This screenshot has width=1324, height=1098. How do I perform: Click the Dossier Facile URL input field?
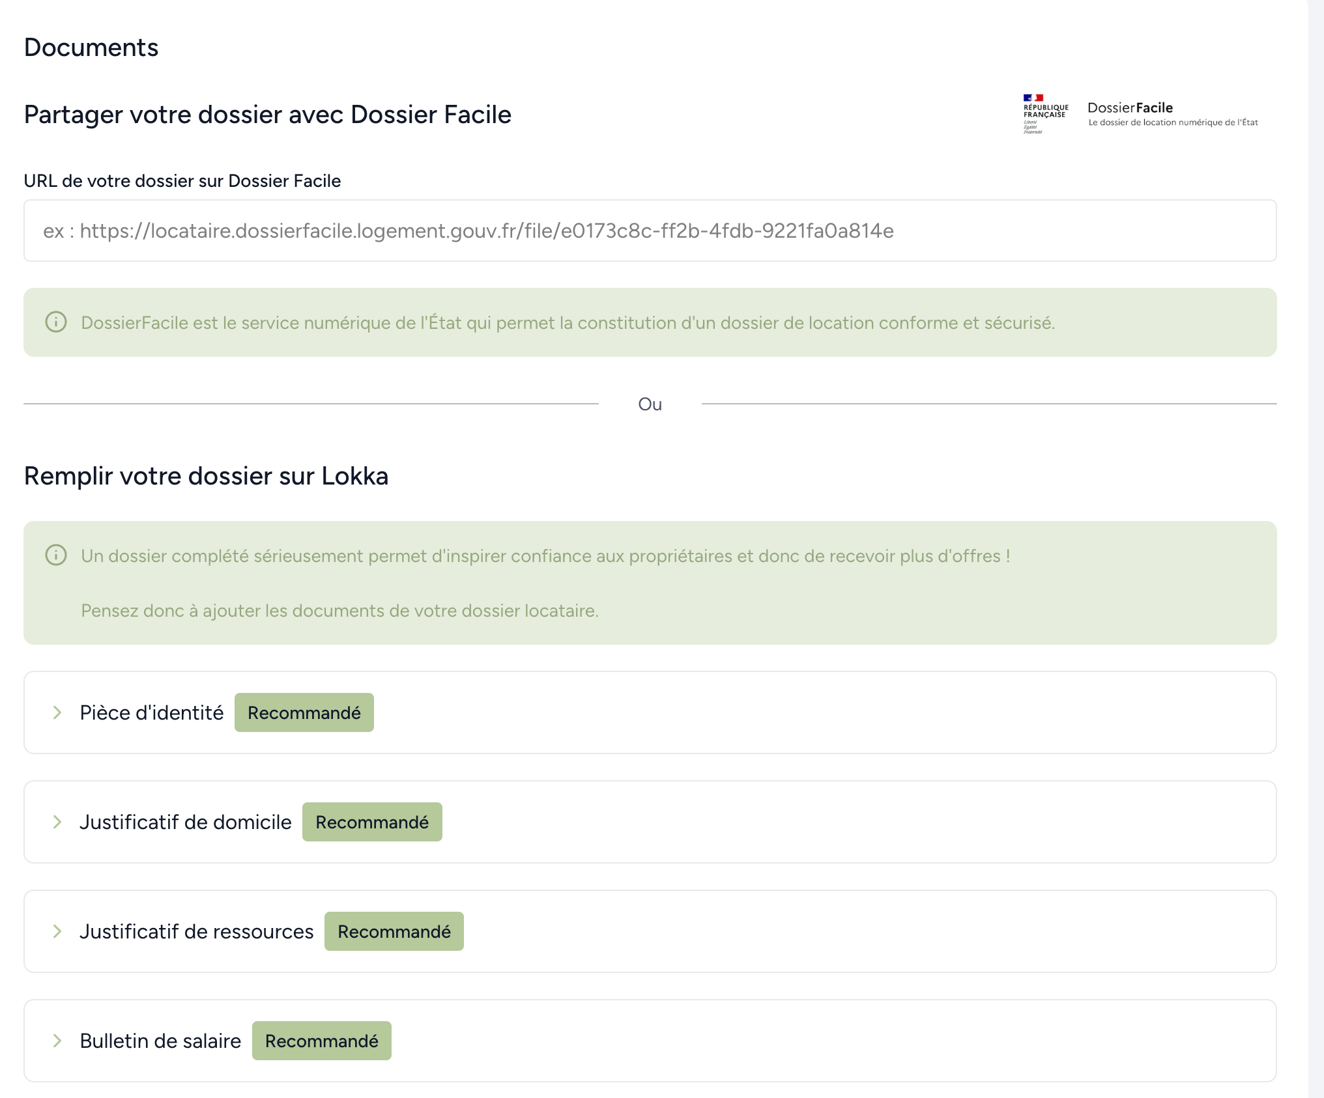click(x=650, y=231)
